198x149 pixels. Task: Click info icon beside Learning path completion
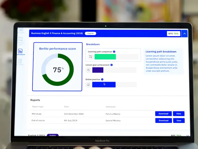coord(114,52)
